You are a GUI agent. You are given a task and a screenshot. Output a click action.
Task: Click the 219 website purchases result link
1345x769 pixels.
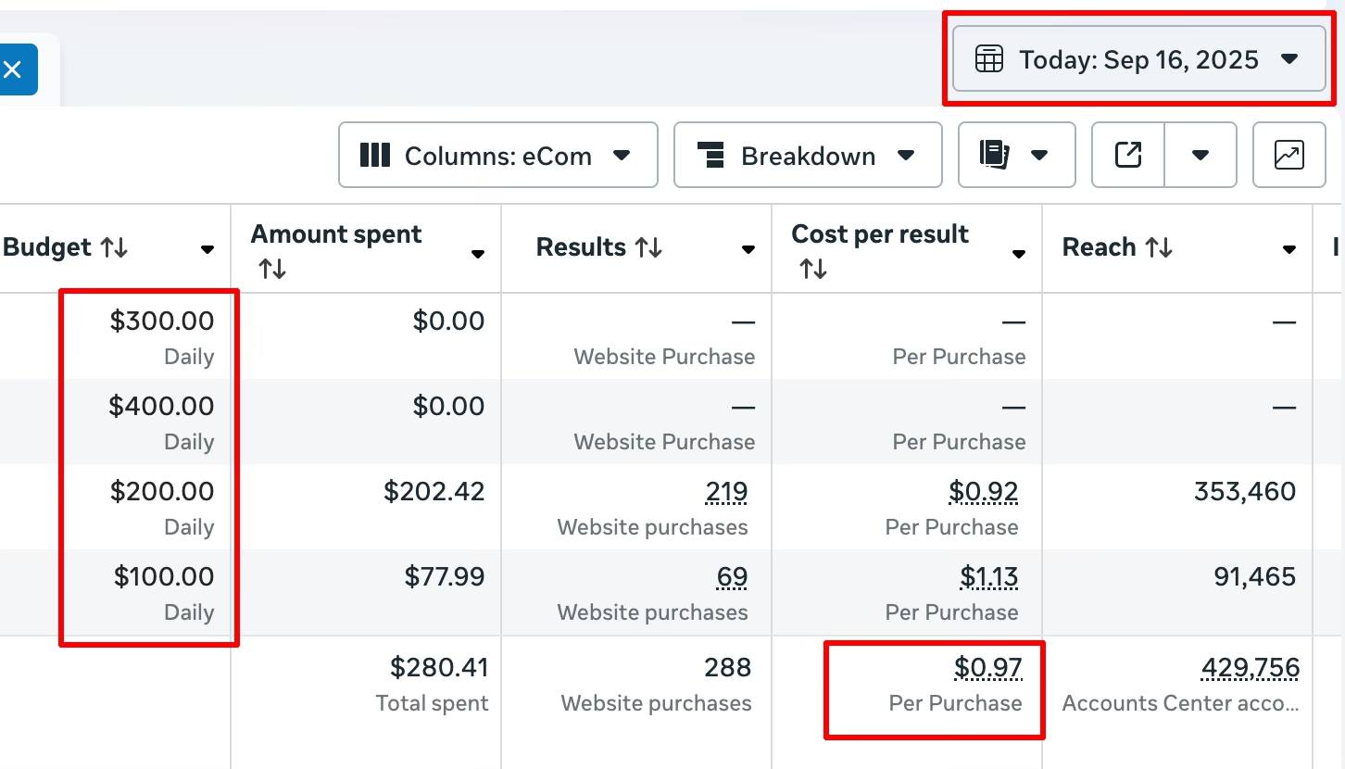[726, 492]
